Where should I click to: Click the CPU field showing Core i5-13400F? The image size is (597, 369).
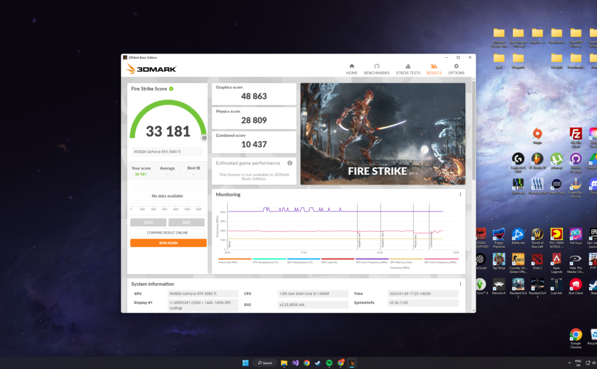point(313,294)
